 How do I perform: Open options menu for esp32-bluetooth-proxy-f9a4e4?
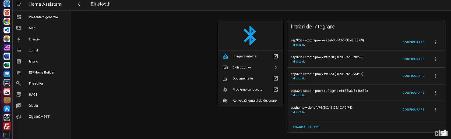[435, 76]
